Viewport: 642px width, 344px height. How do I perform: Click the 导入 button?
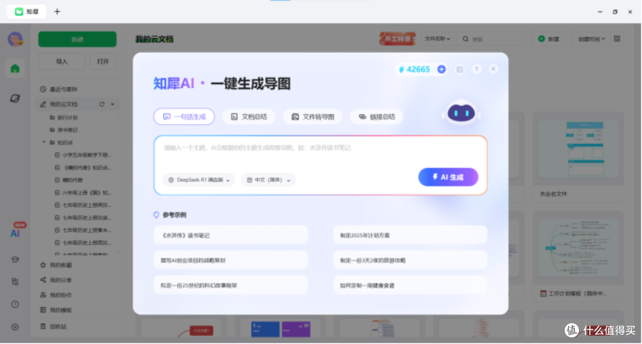coord(61,61)
